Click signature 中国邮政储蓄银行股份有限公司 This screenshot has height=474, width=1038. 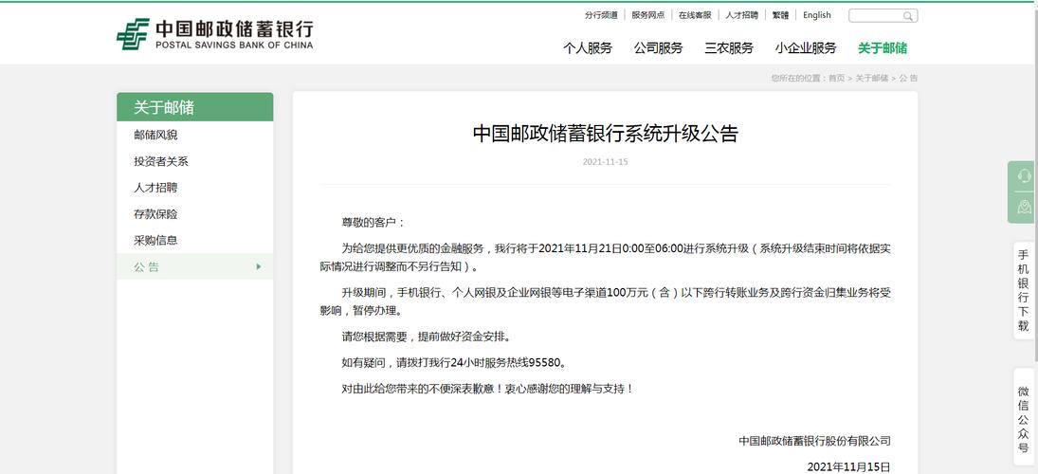tap(815, 441)
